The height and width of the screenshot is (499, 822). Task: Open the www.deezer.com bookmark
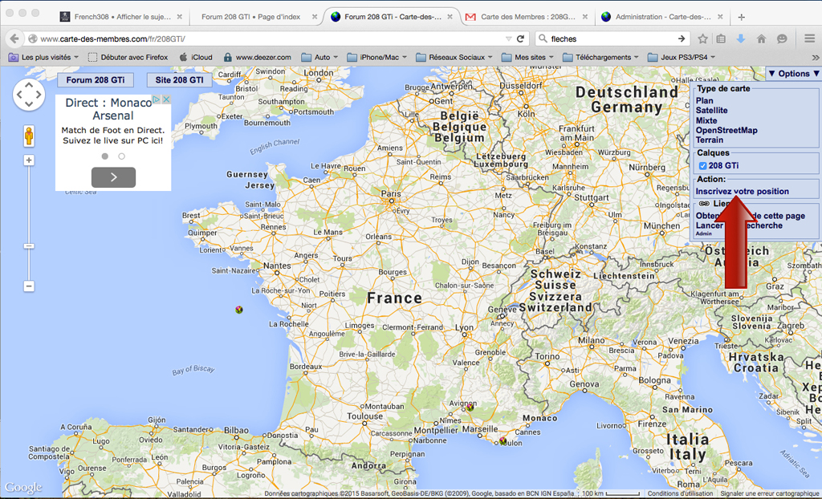tap(257, 58)
